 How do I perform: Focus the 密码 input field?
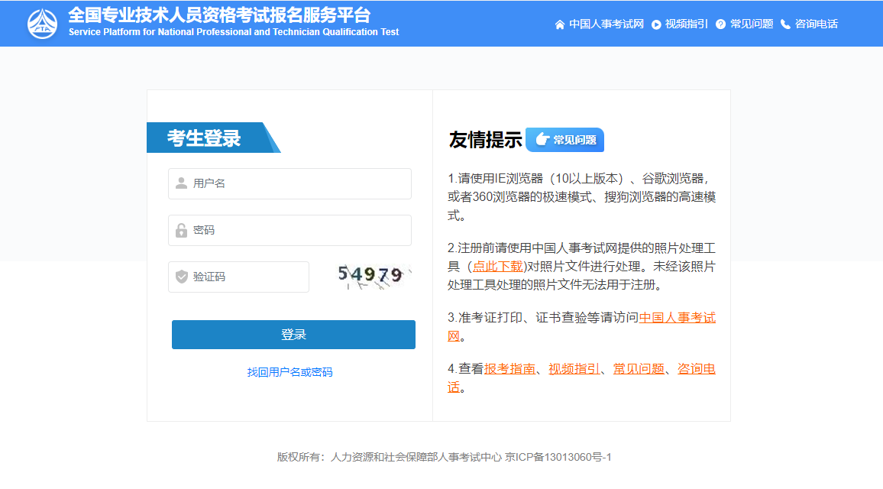coord(298,230)
